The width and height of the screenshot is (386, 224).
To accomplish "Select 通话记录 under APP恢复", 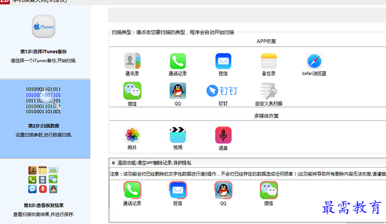I will [x=178, y=61].
